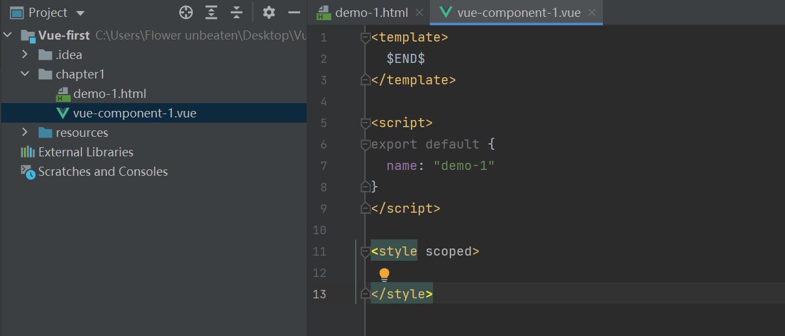Click the highlighted </style> closing tag

[402, 294]
